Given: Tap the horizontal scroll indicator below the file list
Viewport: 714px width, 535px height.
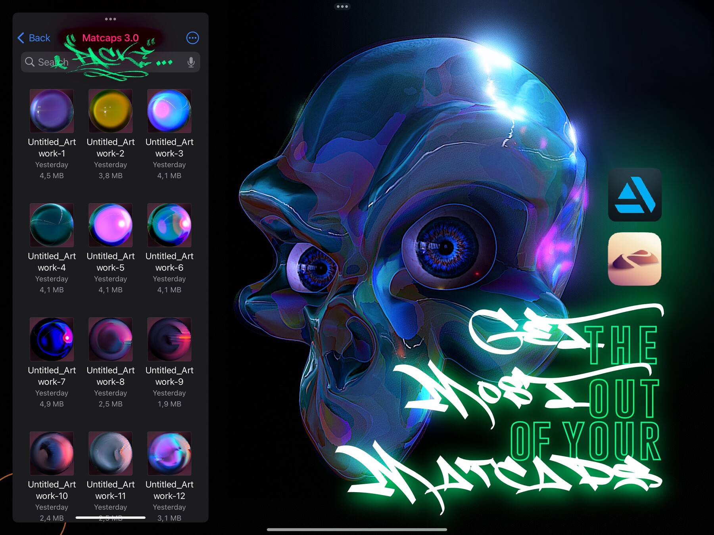Looking at the screenshot, I should pyautogui.click(x=110, y=517).
